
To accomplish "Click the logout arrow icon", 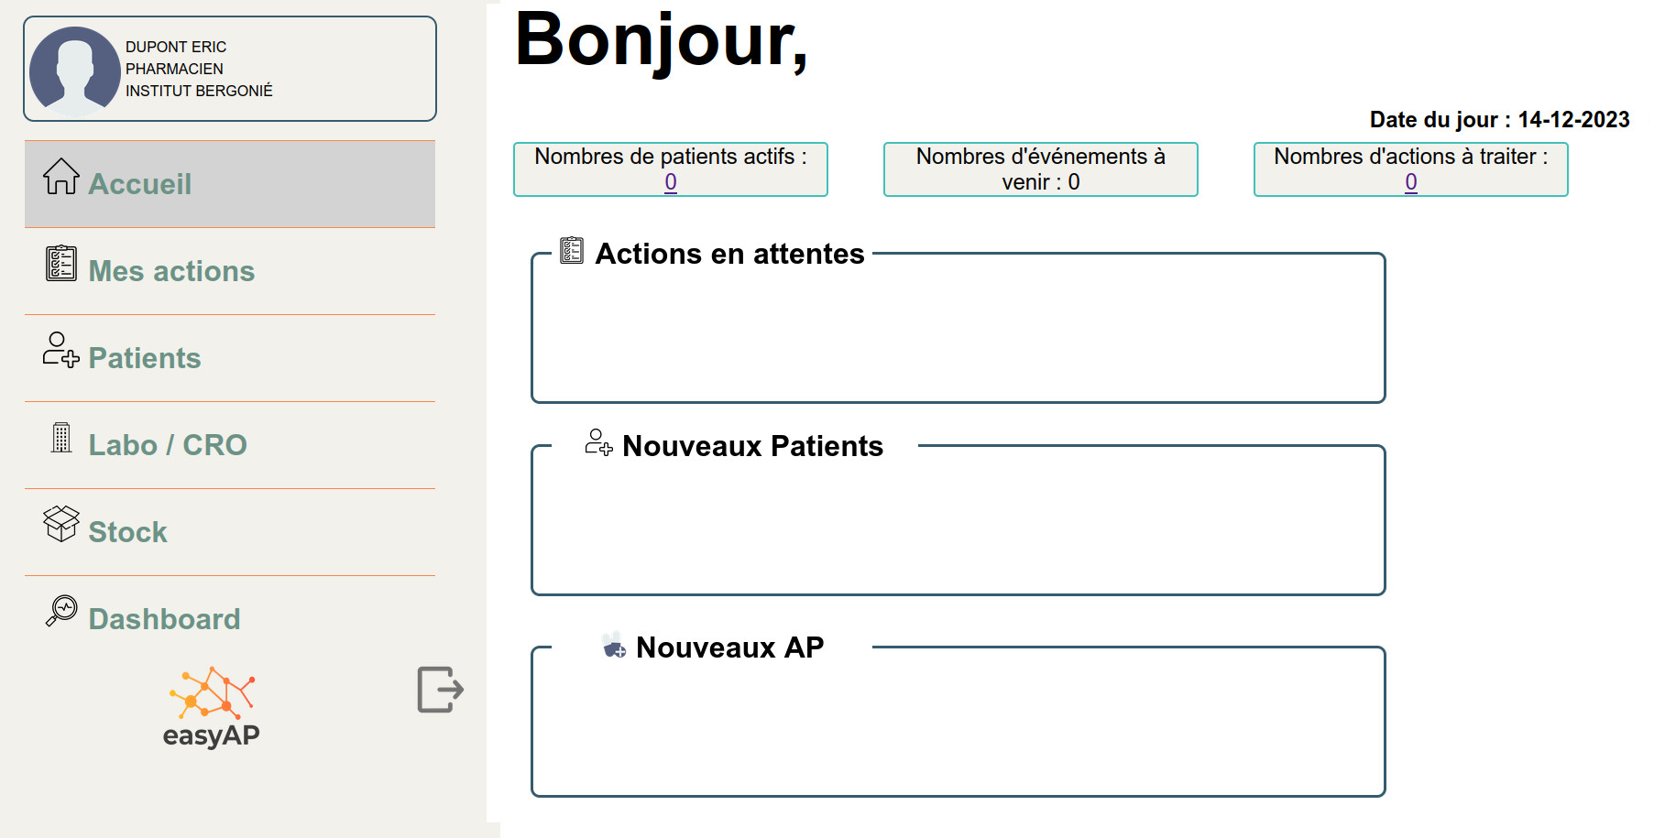I will click(441, 690).
